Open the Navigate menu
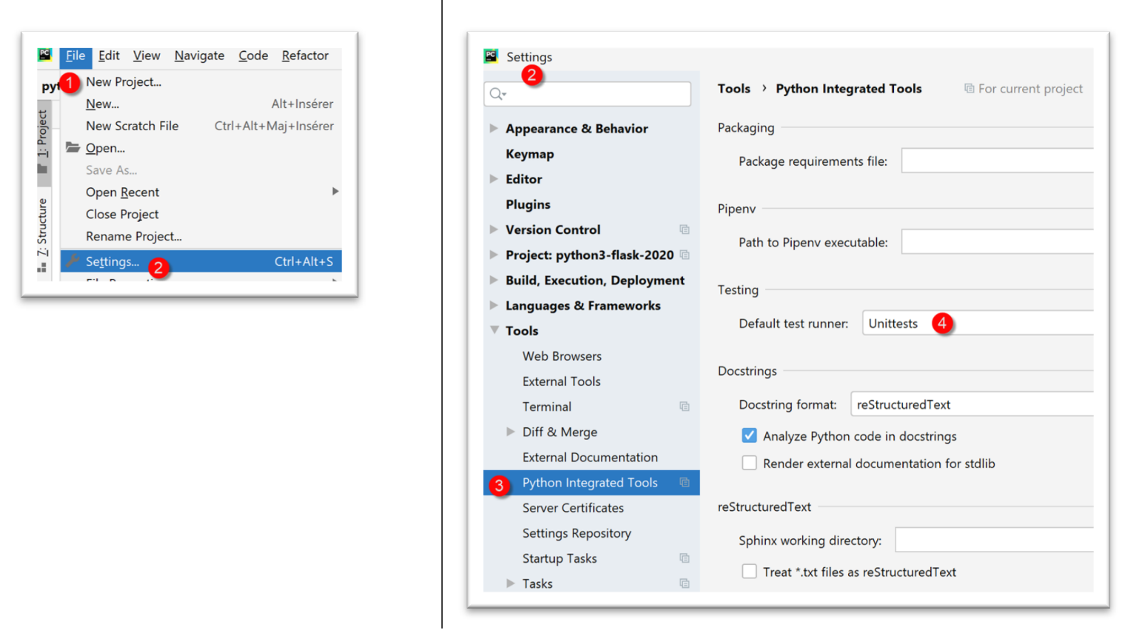The height and width of the screenshot is (636, 1125). tap(199, 55)
